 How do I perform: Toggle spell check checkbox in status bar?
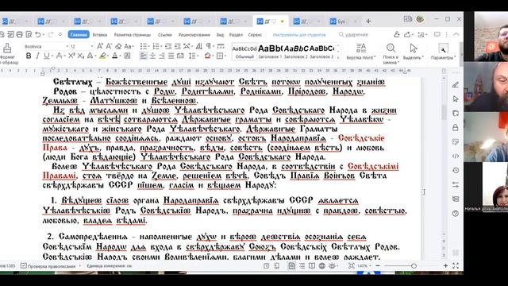pos(24,265)
